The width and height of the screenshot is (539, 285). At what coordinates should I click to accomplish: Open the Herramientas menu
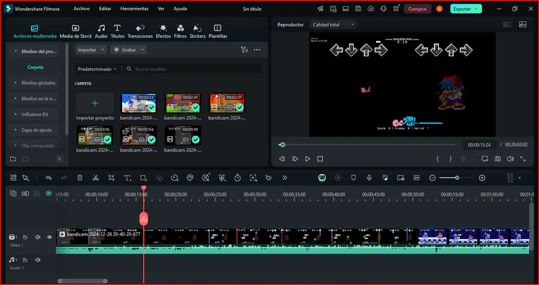point(134,9)
